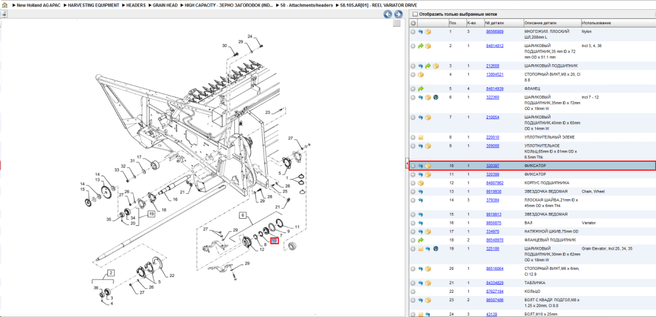Viewport: 656px width, 317px height.
Task: Open 'HEADERS' breadcrumb
Action: pyautogui.click(x=136, y=5)
